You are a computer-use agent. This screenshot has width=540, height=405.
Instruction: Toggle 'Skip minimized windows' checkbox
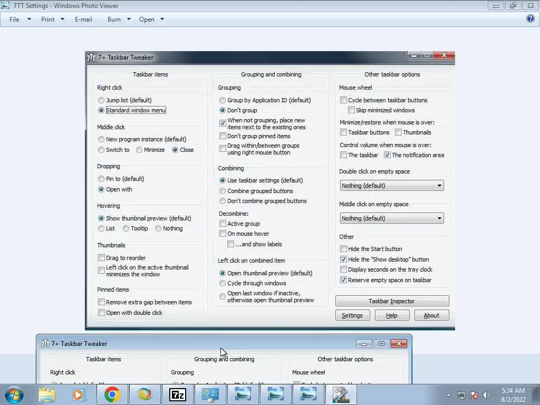pyautogui.click(x=351, y=110)
